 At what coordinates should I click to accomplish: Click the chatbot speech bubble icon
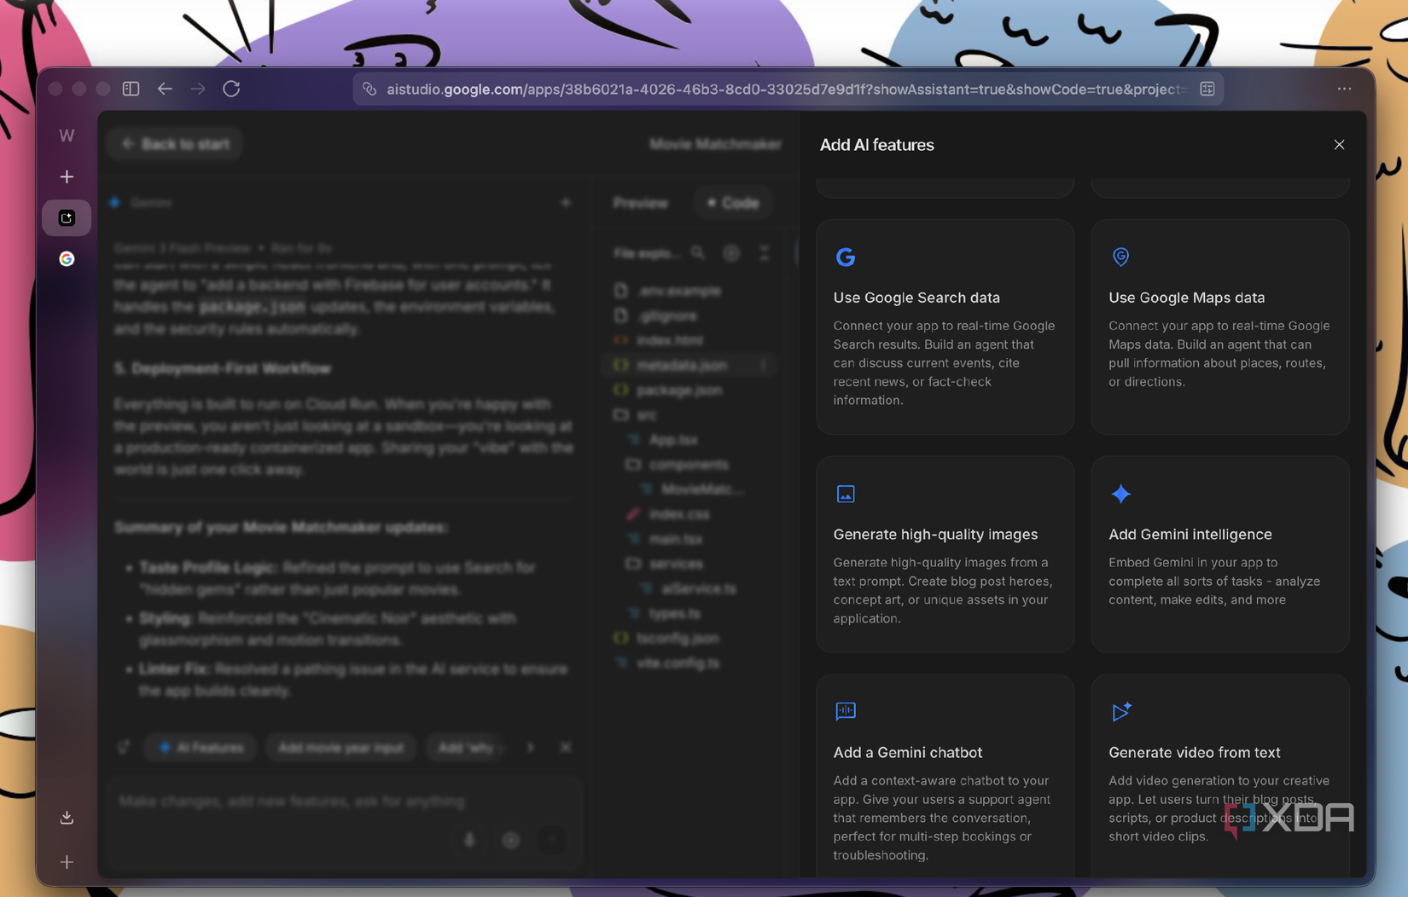coord(846,711)
